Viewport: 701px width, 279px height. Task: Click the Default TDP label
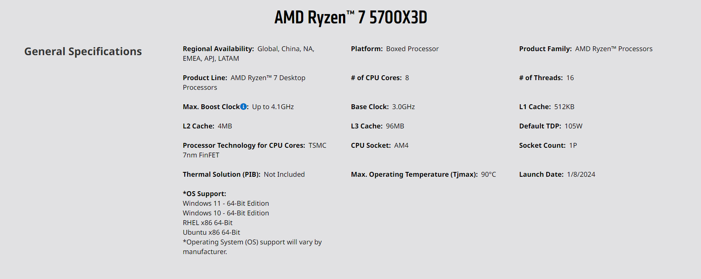pyautogui.click(x=540, y=126)
